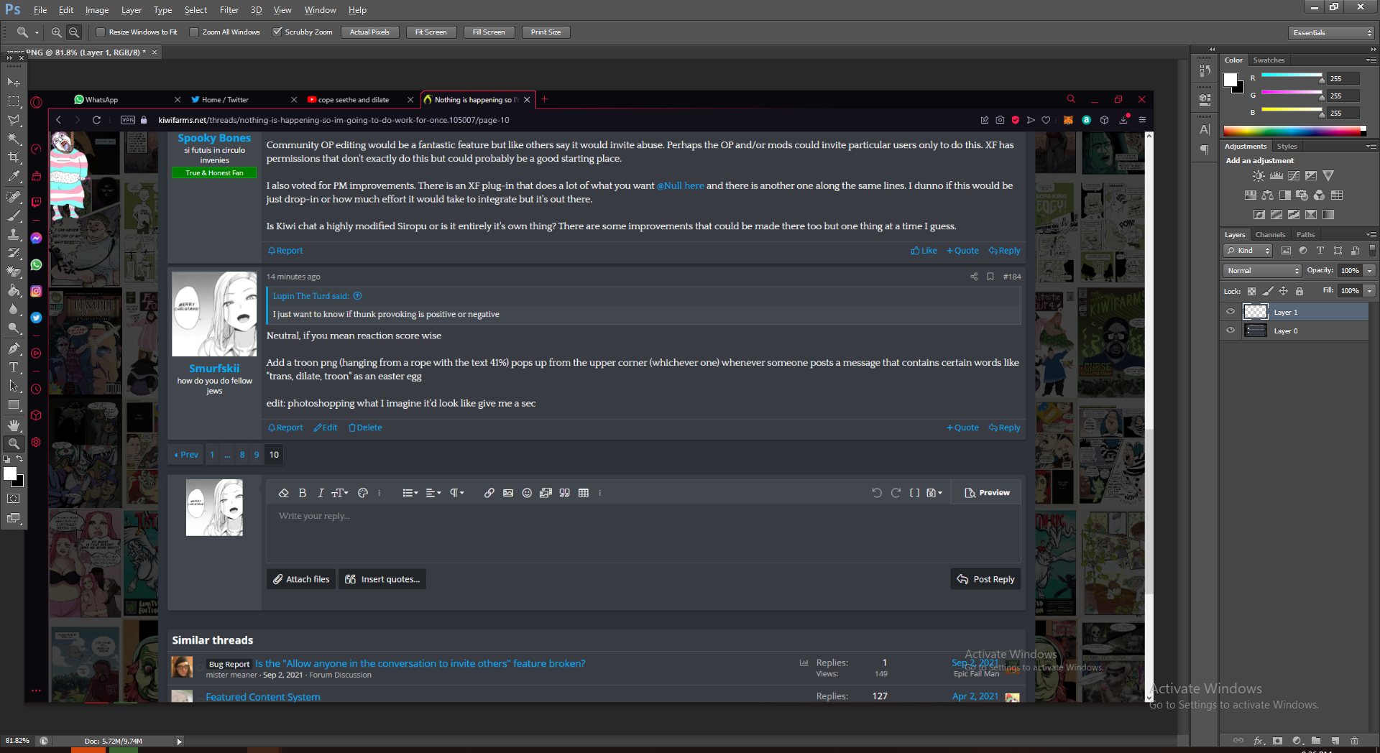The image size is (1380, 753).
Task: Click the Actual Pixels button
Action: (369, 32)
